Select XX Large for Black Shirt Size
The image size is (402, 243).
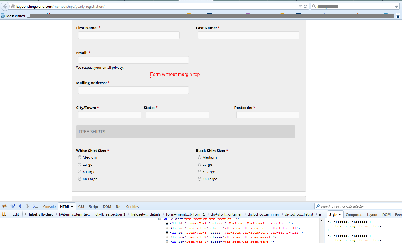(x=199, y=179)
